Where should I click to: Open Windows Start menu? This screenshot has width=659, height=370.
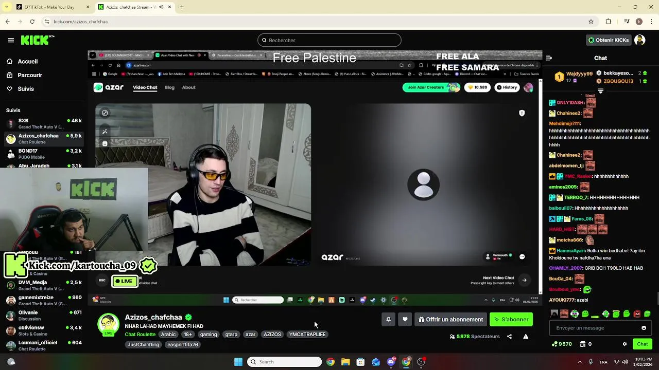coord(238,362)
